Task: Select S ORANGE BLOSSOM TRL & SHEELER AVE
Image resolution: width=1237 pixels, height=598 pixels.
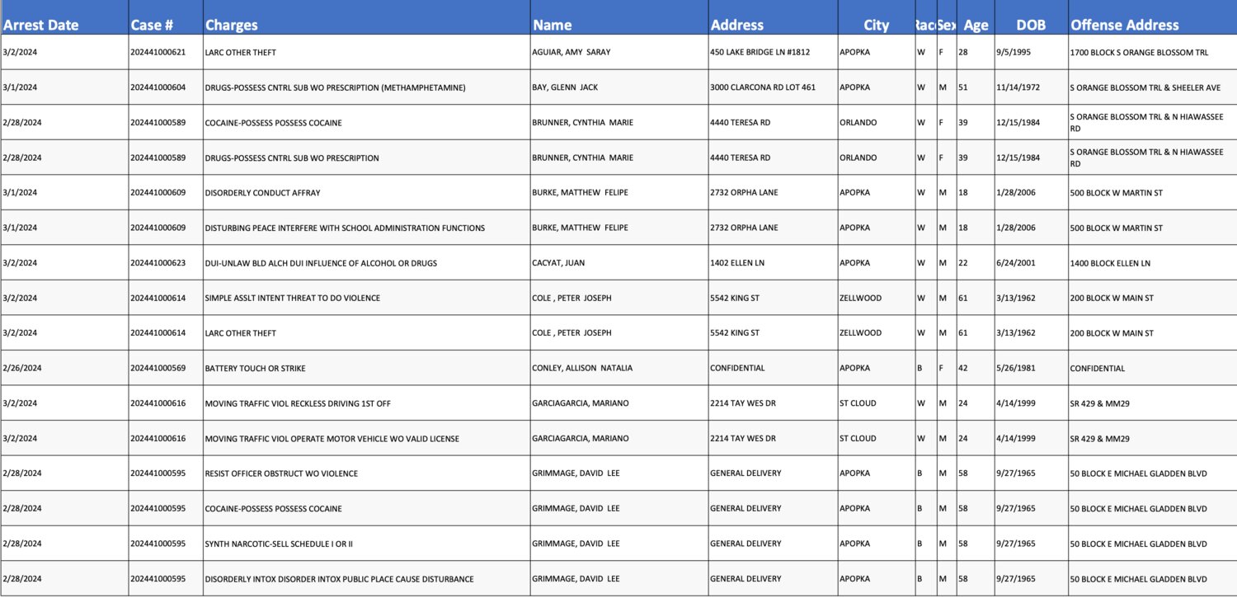Action: (x=1145, y=87)
